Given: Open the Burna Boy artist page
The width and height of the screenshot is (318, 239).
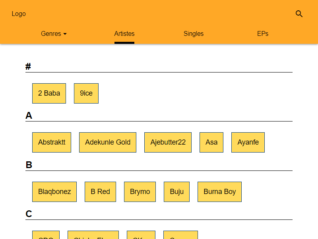Looking at the screenshot, I should click(x=220, y=192).
